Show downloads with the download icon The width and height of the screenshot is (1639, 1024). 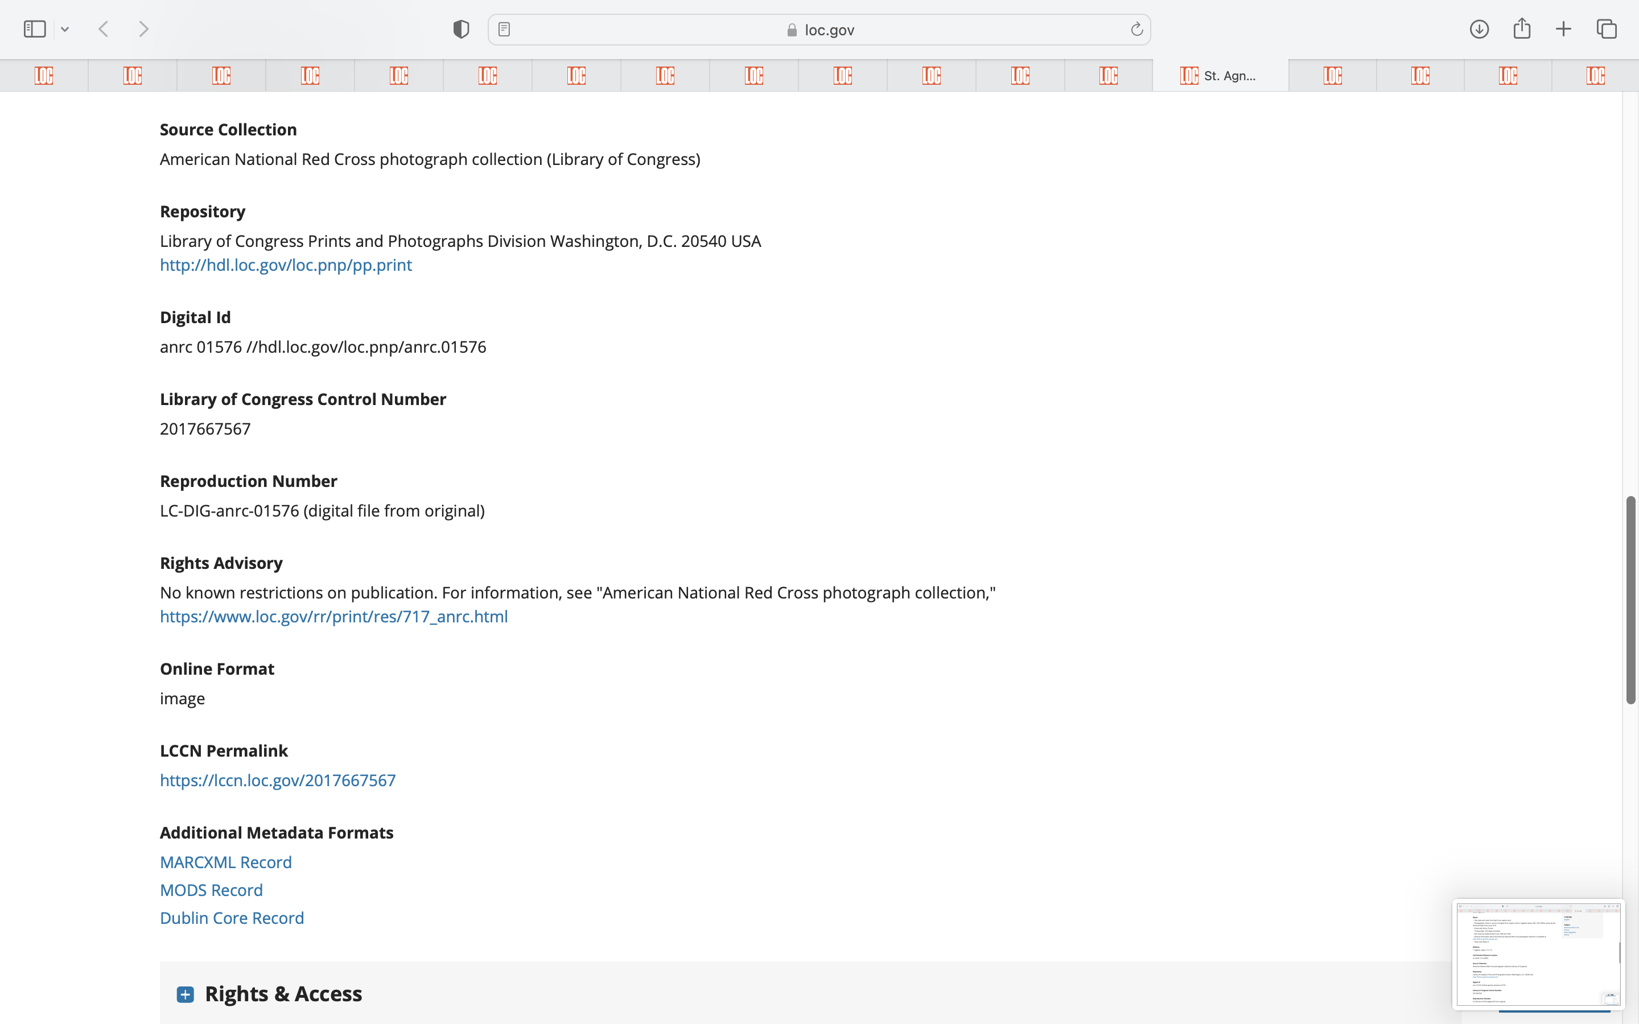click(x=1479, y=29)
